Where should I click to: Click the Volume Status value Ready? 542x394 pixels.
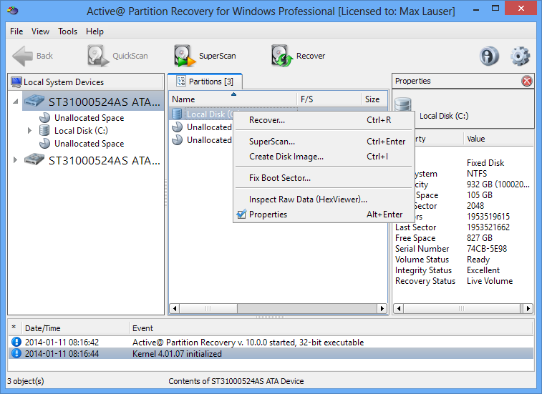pyautogui.click(x=478, y=260)
